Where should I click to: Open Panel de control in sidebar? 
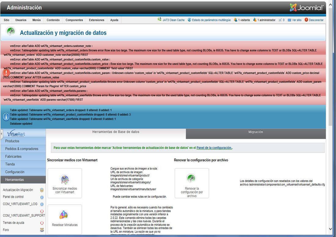tap(13, 197)
